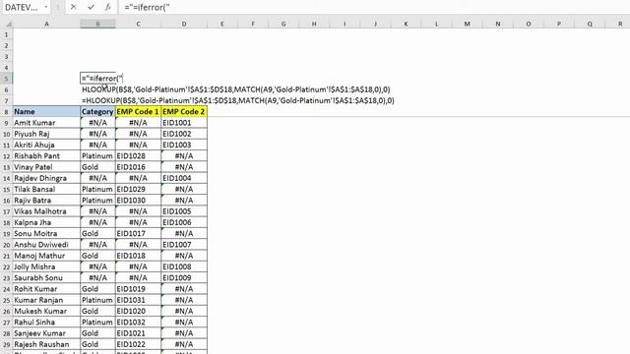
Task: Click the 'EMP Code 1' header cell
Action: [x=138, y=111]
